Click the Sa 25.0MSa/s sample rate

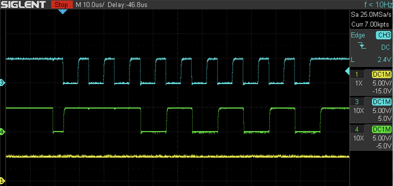click(x=371, y=15)
